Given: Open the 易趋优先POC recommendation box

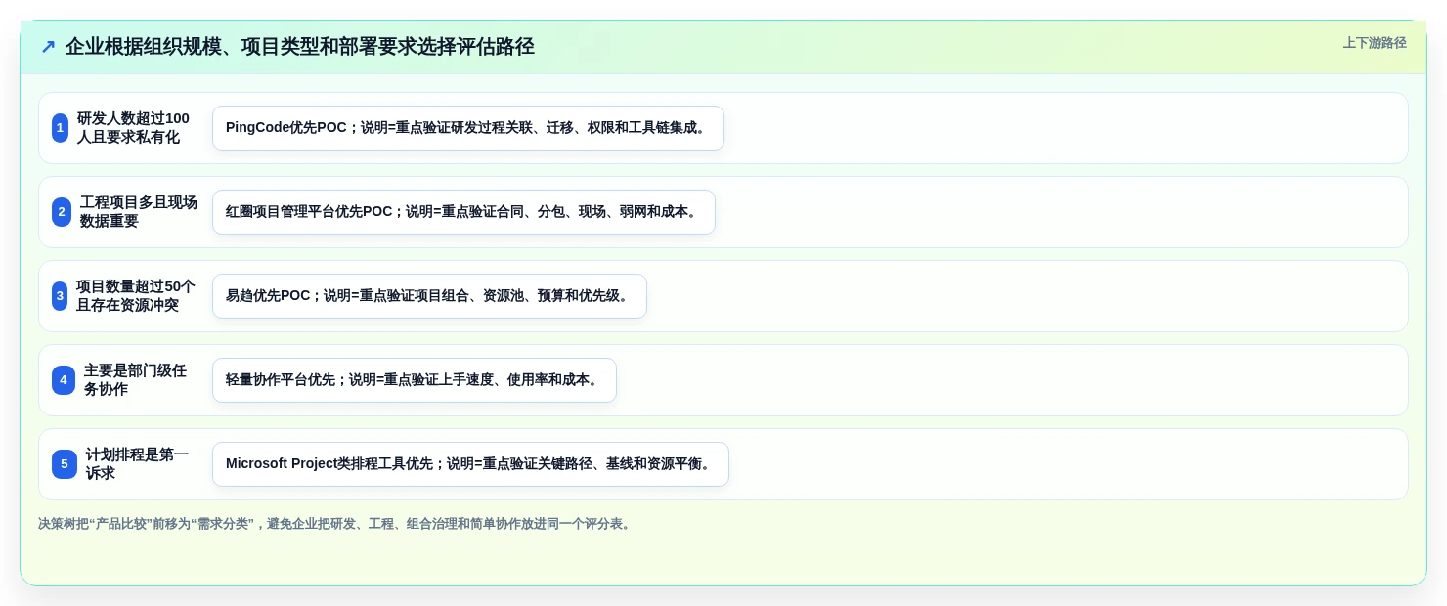Looking at the screenshot, I should point(429,296).
